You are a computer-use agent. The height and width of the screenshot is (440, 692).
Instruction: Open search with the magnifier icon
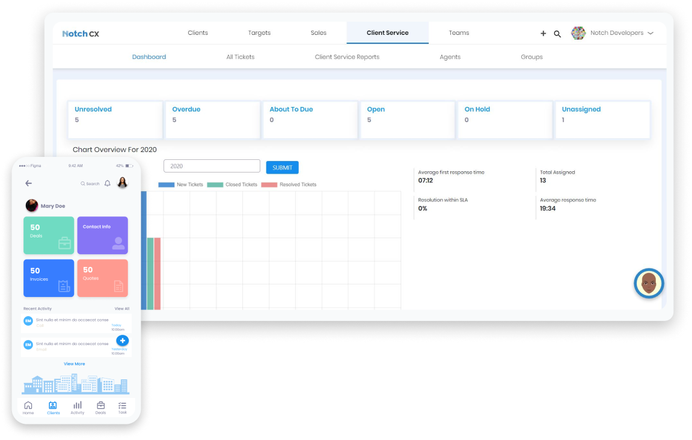coord(557,34)
